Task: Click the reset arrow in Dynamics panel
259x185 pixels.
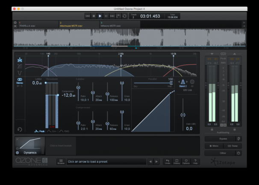Action: (19, 129)
